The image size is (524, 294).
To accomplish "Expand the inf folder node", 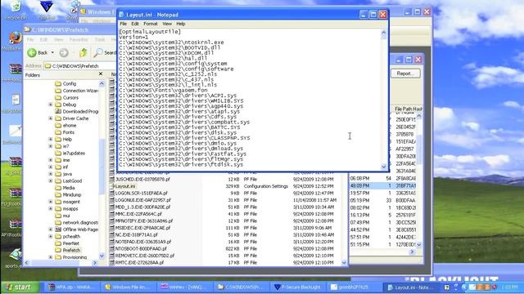I will pos(51,167).
